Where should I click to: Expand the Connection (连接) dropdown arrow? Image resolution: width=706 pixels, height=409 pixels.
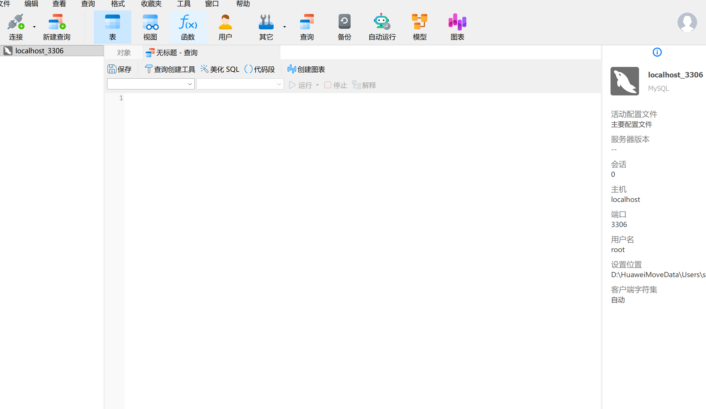(x=34, y=27)
